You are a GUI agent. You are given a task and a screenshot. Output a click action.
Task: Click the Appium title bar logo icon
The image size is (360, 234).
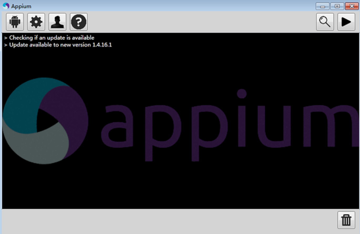point(6,6)
